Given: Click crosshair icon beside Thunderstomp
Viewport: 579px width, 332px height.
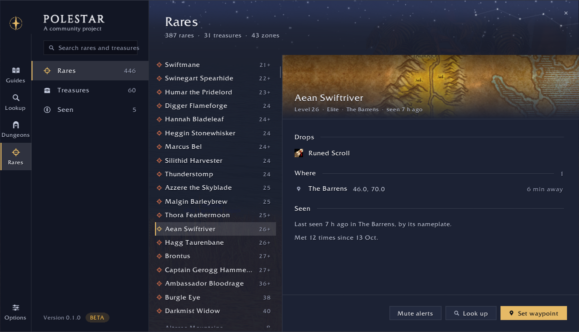Looking at the screenshot, I should click(x=159, y=174).
